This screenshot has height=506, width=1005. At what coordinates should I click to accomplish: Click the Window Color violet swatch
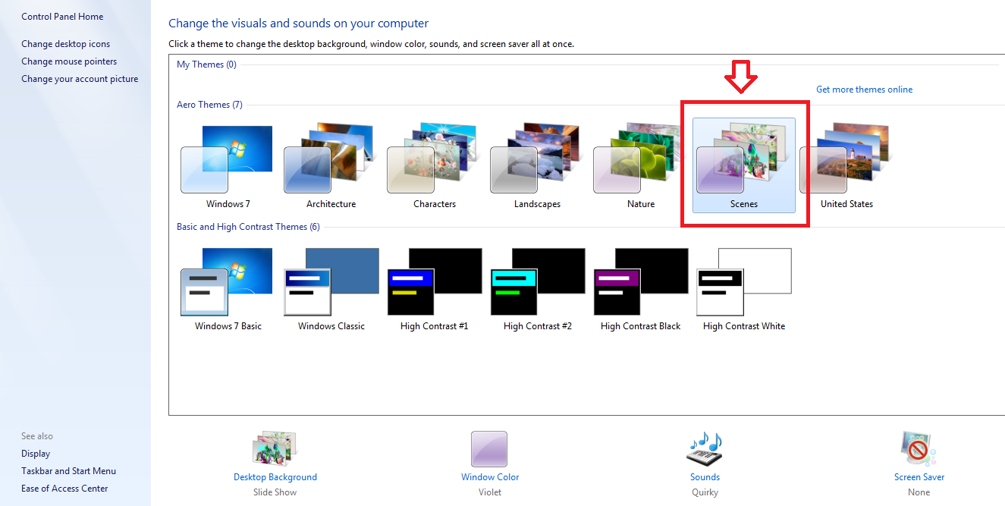point(489,449)
